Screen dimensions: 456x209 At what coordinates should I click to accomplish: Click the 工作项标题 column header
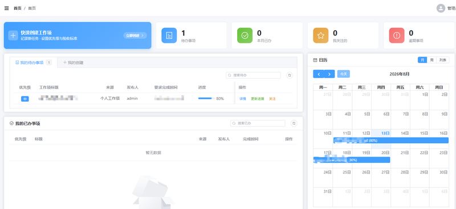(49, 87)
